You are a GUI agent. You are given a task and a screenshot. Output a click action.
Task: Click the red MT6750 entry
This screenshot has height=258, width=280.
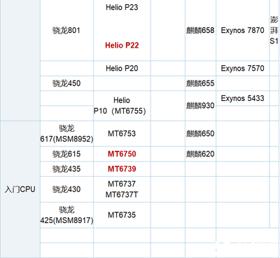coord(122,154)
